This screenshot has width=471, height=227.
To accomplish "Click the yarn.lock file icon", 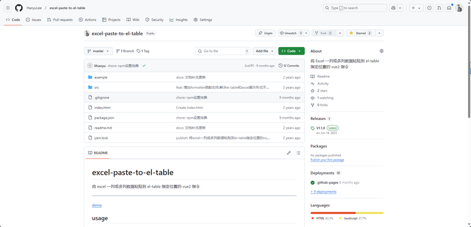I will pyautogui.click(x=90, y=138).
